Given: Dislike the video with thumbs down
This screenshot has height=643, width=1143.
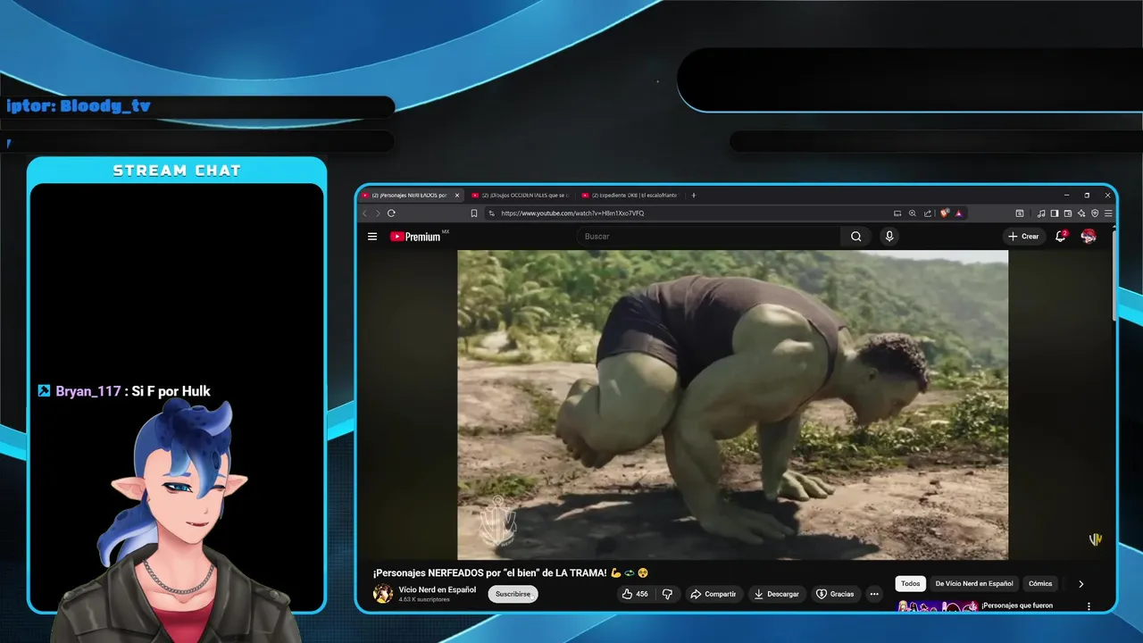Looking at the screenshot, I should (x=667, y=594).
